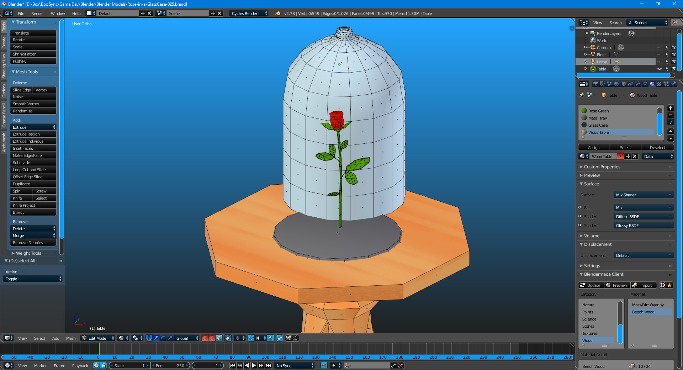Open the Texture checker icon tab

pyautogui.click(x=658, y=84)
